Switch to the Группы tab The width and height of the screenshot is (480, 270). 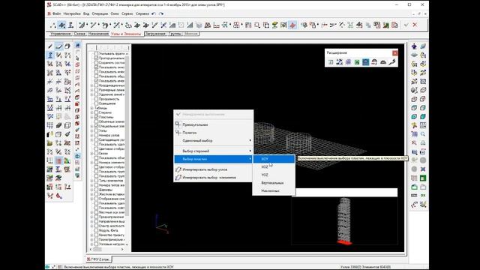point(175,34)
